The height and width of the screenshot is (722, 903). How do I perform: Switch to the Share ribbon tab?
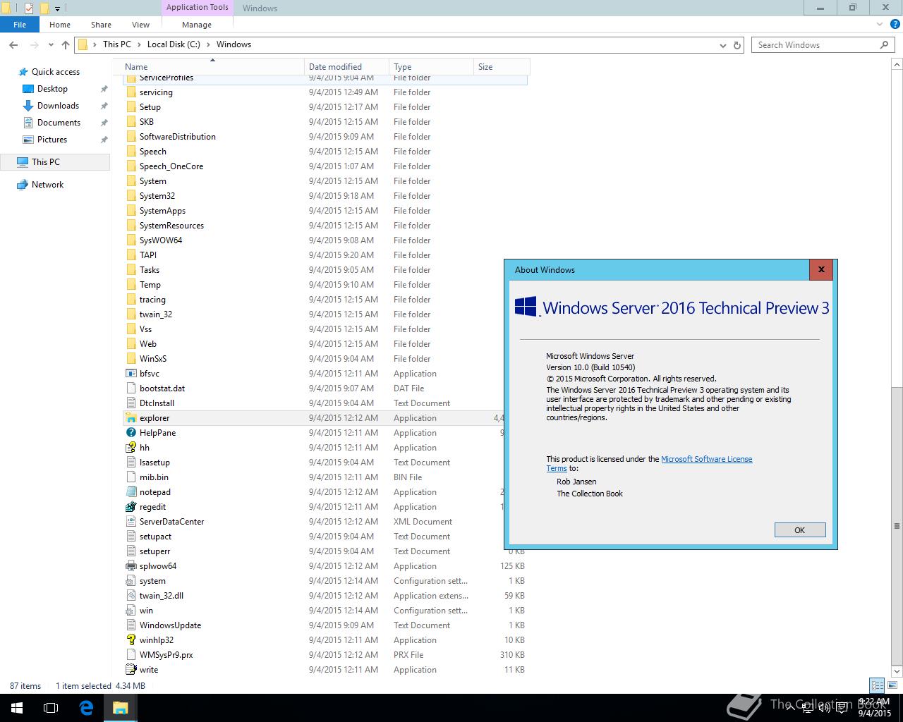(x=101, y=25)
